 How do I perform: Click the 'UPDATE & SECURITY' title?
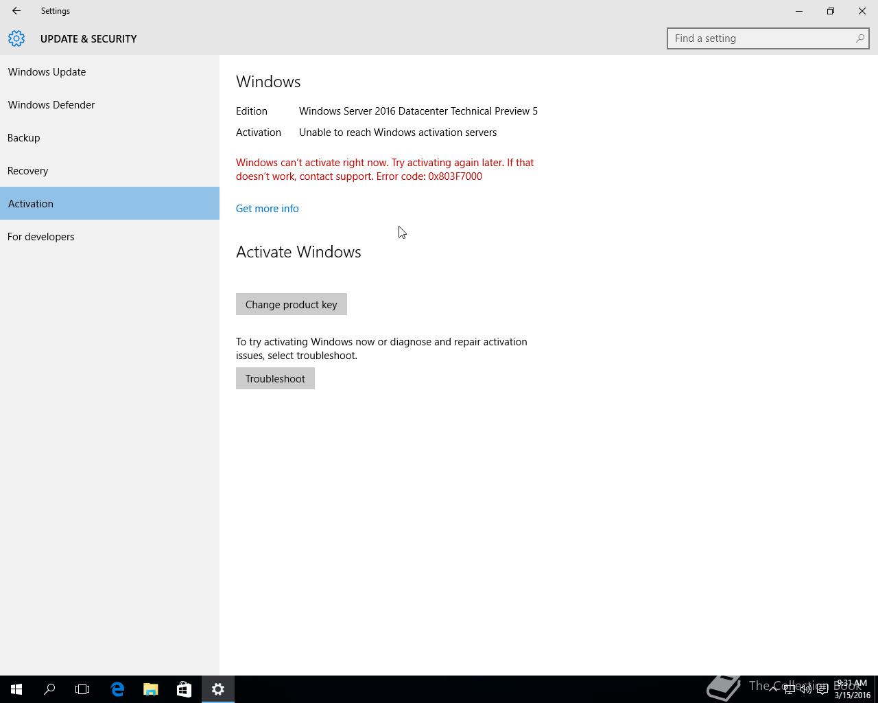point(88,38)
